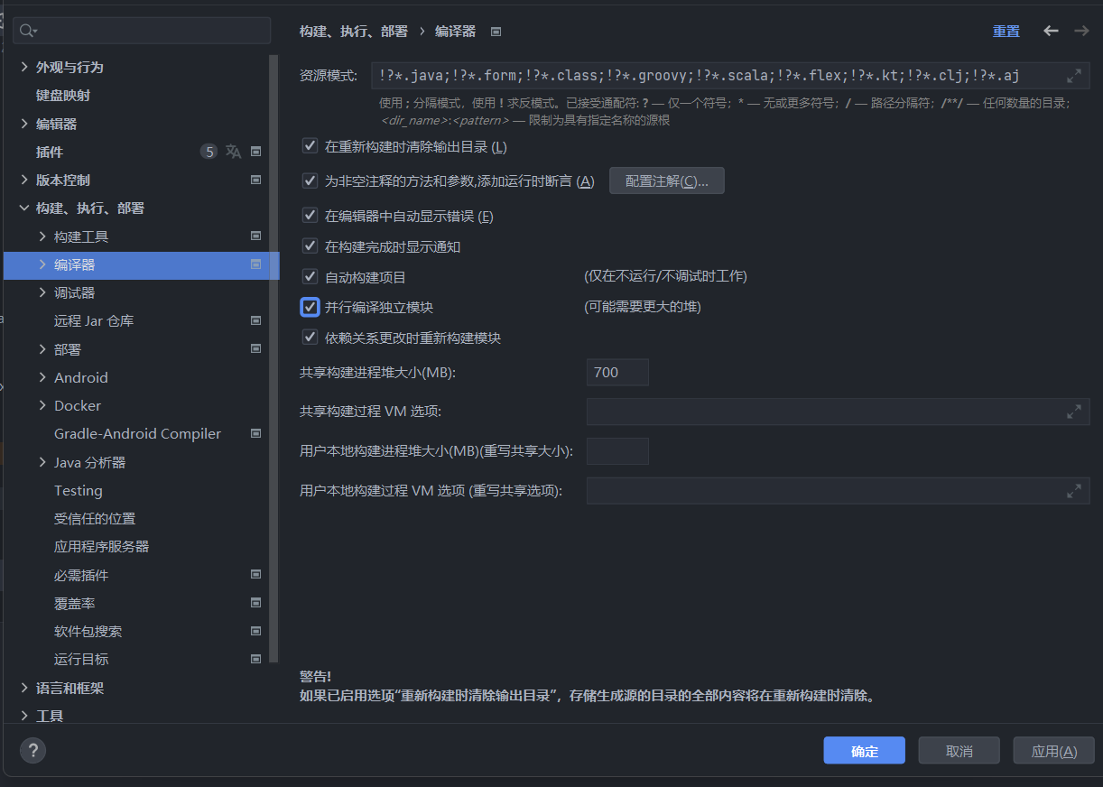Image resolution: width=1103 pixels, height=787 pixels.
Task: Select the Testing settings page
Action: [79, 491]
